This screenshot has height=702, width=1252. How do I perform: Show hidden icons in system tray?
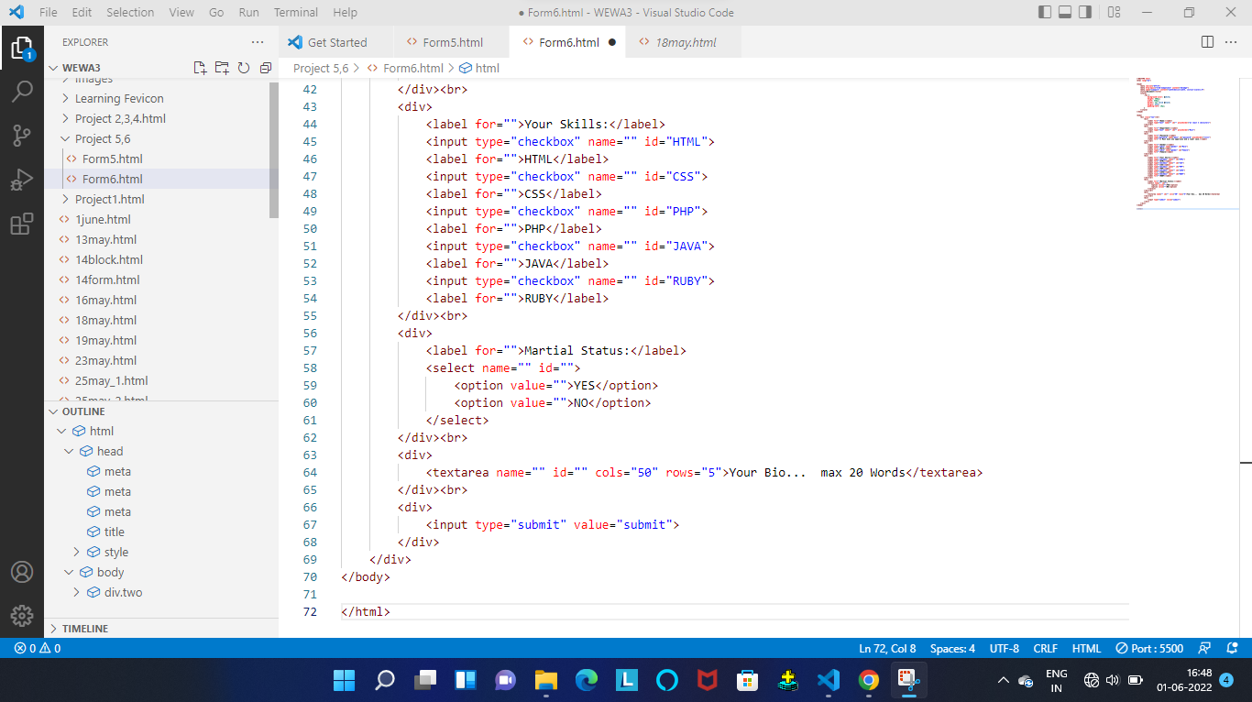tap(1003, 680)
